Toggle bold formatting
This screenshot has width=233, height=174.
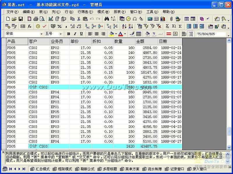point(68,34)
